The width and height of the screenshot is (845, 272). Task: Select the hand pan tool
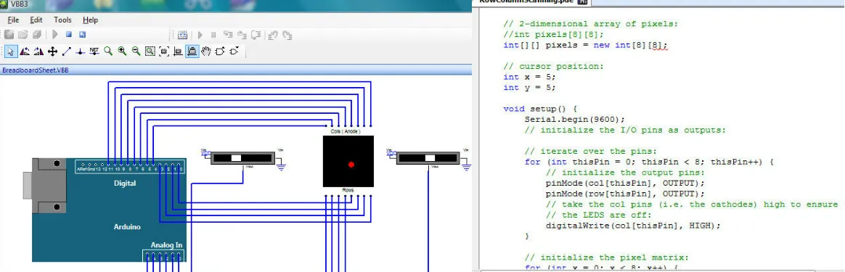206,51
